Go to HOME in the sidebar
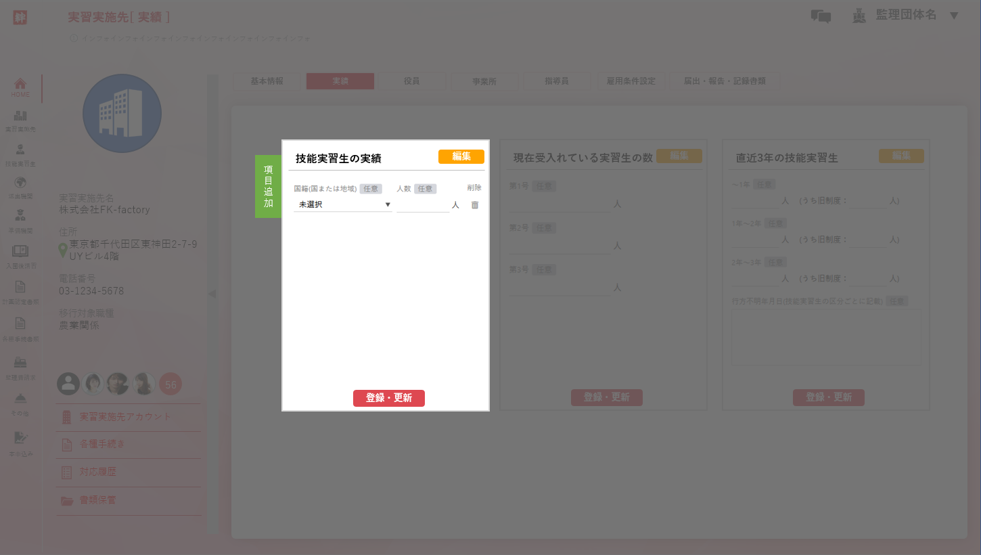 click(20, 87)
